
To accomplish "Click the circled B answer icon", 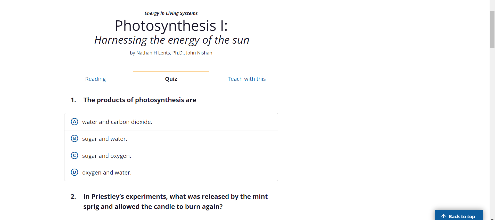I will 74,138.
